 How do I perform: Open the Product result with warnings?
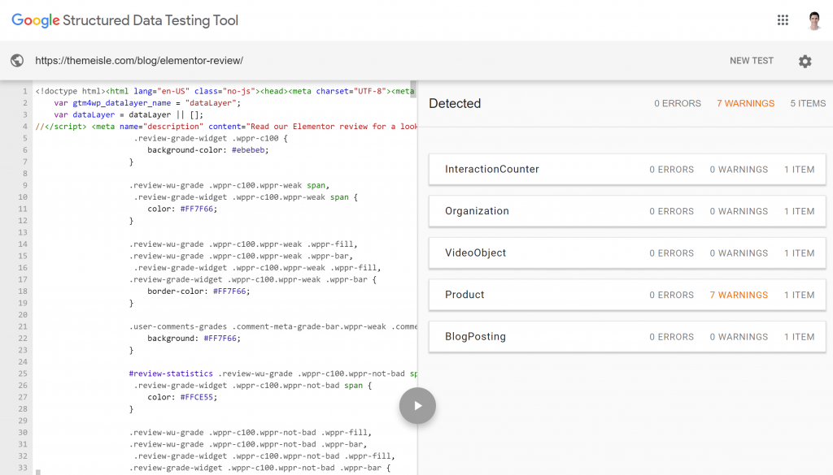pos(464,295)
